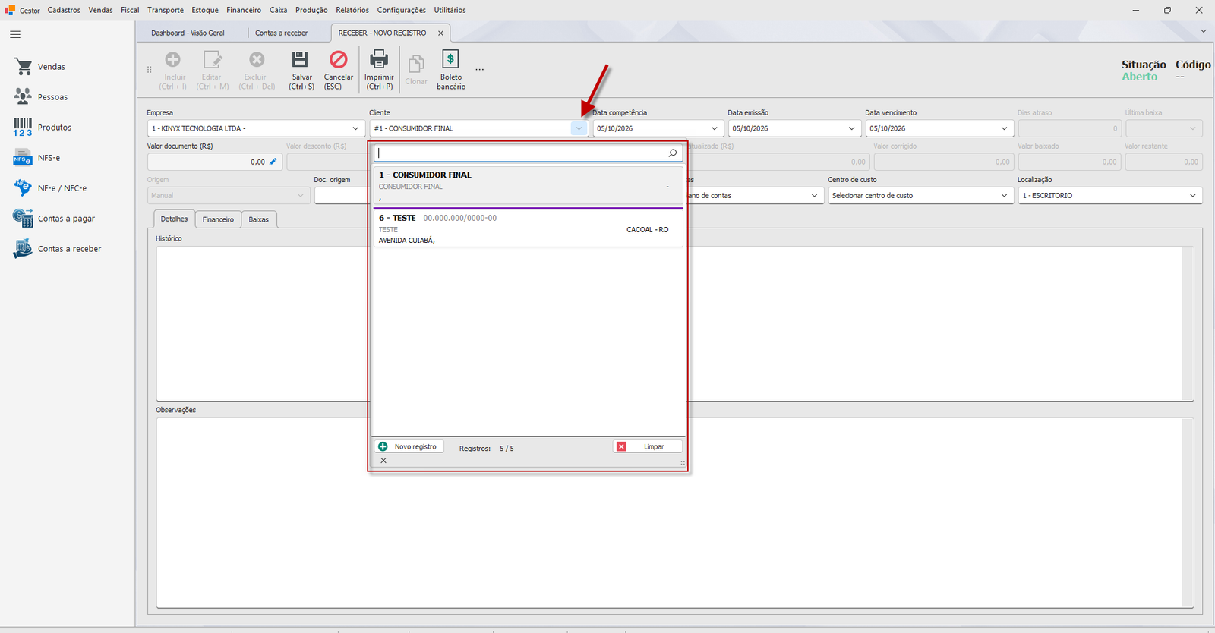Collapse the Cliente dropdown arrow

pyautogui.click(x=579, y=128)
